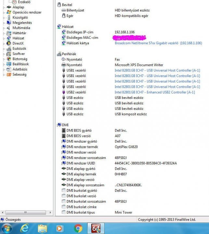The image size is (209, 234).
Task: Expand the Operációs rendszer tree node
Action: [x=4, y=13]
